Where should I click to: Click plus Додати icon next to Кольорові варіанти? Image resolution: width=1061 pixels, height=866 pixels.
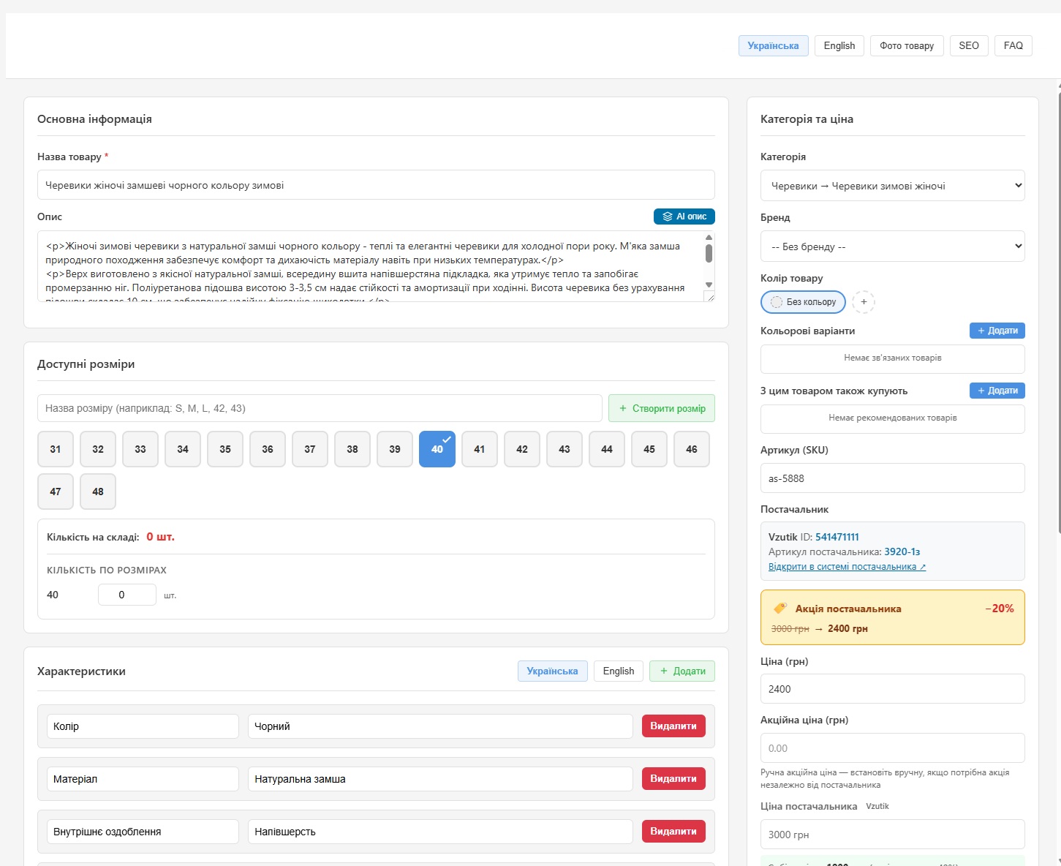[981, 331]
